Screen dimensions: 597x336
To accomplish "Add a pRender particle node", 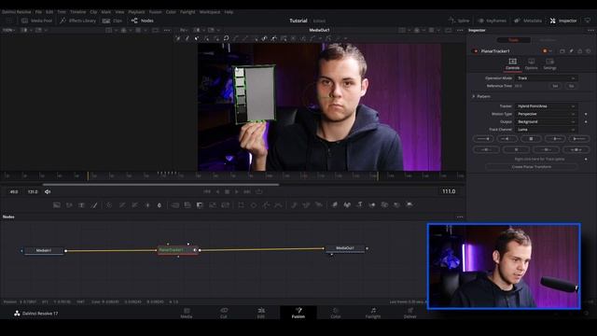I will pos(319,205).
